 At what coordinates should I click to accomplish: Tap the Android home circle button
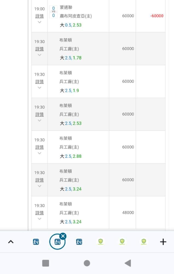(x=87, y=263)
